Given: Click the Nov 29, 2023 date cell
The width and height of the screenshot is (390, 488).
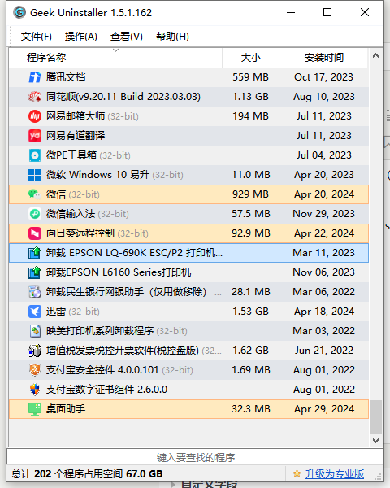Looking at the screenshot, I should pyautogui.click(x=323, y=214).
